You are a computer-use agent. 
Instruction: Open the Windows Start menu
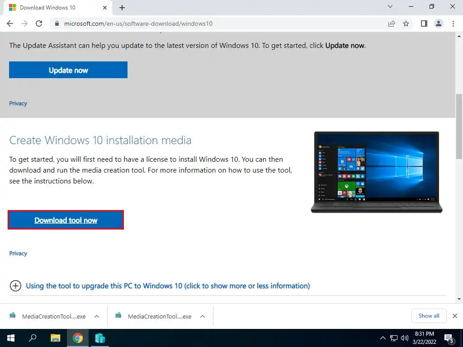pos(11,338)
